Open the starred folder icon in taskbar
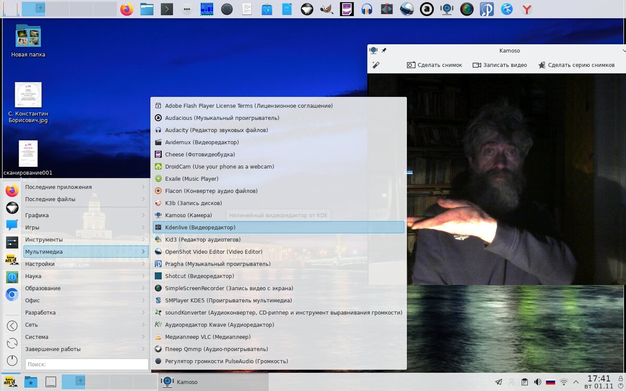Viewport: 626px width, 391px height. pos(31,382)
